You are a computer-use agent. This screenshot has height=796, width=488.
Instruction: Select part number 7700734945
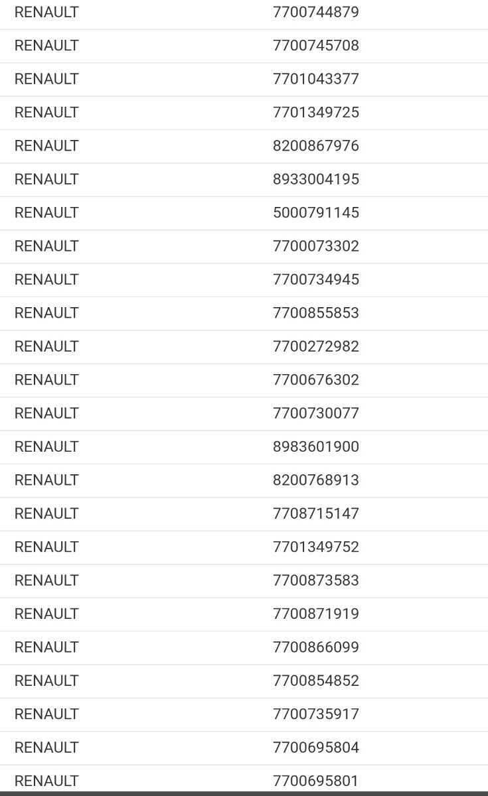[315, 279]
